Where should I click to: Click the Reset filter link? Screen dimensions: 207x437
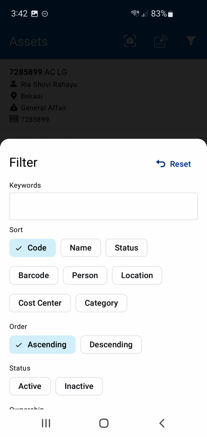point(180,164)
